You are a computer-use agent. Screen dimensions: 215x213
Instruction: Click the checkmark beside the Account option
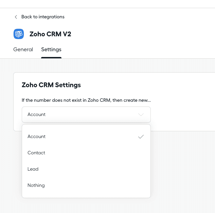[x=141, y=137]
